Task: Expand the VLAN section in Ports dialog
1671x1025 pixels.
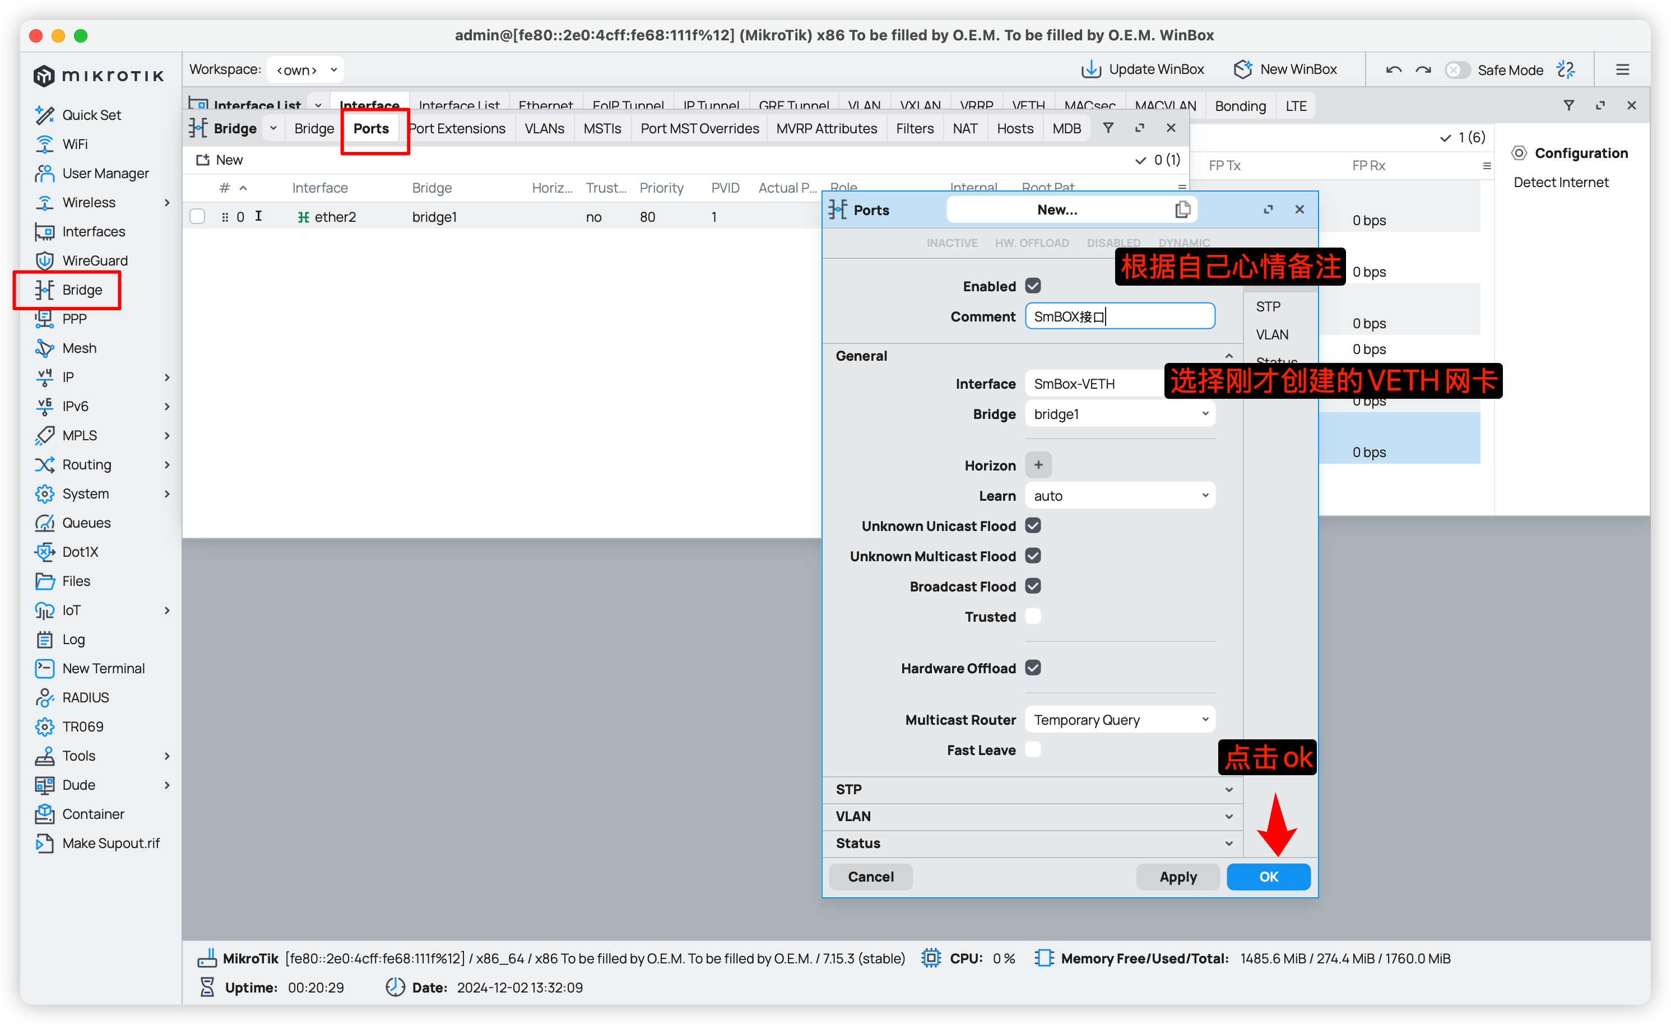Action: (x=1033, y=816)
